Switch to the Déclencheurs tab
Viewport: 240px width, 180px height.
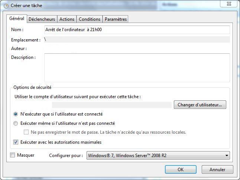(x=42, y=19)
